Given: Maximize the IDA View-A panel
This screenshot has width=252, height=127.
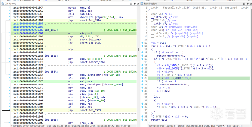Looking at the screenshot, I should point(130,4).
